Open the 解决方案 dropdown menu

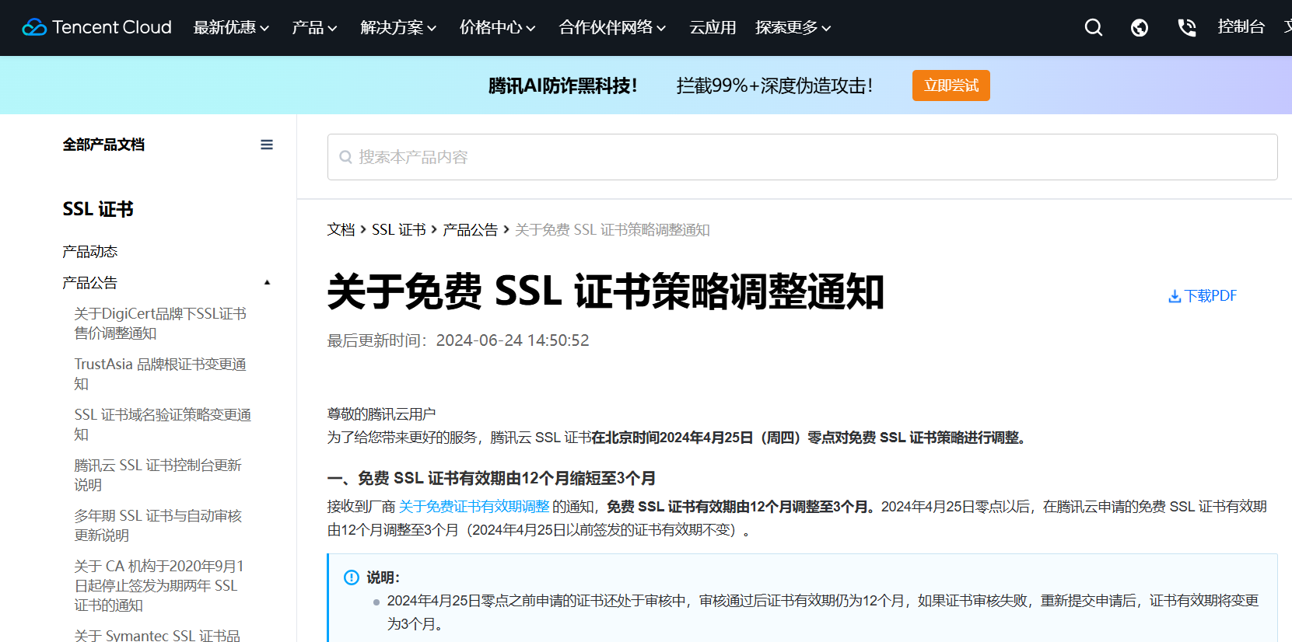tap(398, 27)
